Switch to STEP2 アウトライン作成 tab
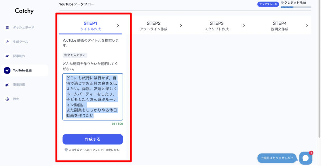Screen dimensions: 321x166 pos(154,26)
